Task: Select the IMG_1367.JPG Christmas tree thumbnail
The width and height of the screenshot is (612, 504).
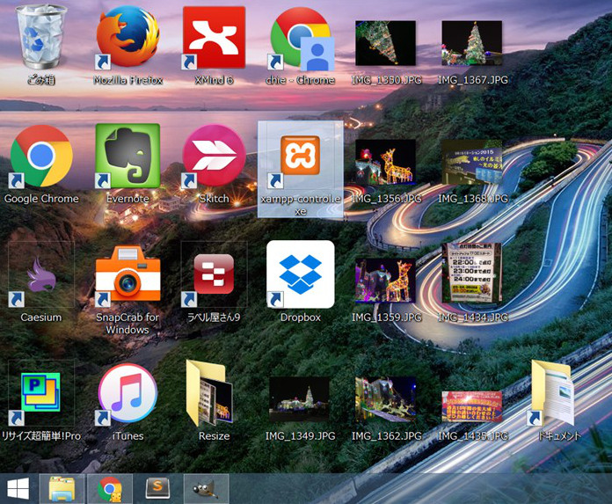Action: coord(472,43)
